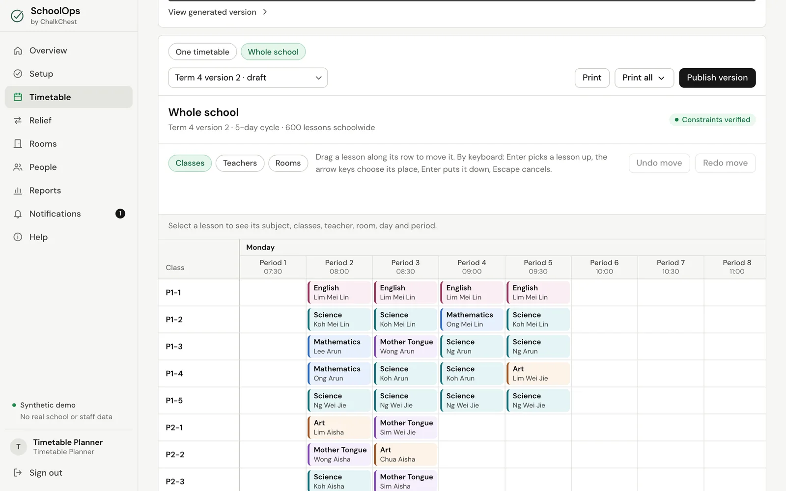Select P2-2 Art lesson by Chua Aisha
This screenshot has width=786, height=491.
405,455
